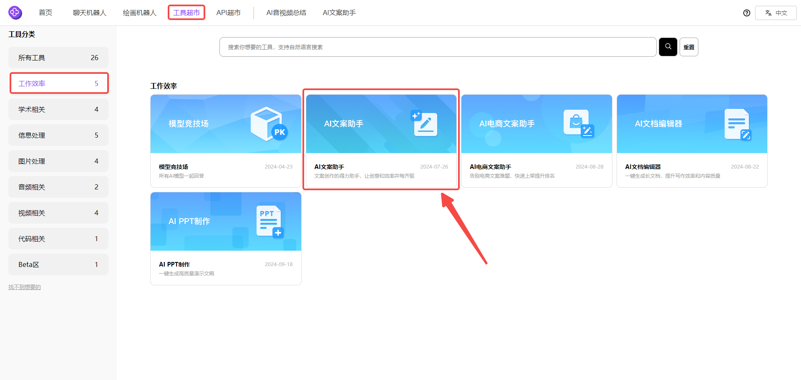The height and width of the screenshot is (380, 801).
Task: Click the 找不到想要的 link
Action: (25, 287)
